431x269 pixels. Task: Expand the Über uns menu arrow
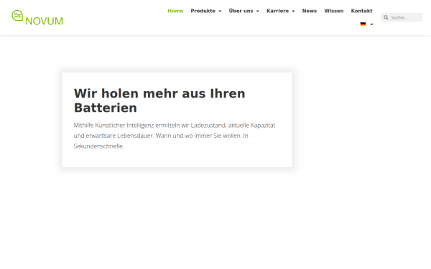point(258,11)
